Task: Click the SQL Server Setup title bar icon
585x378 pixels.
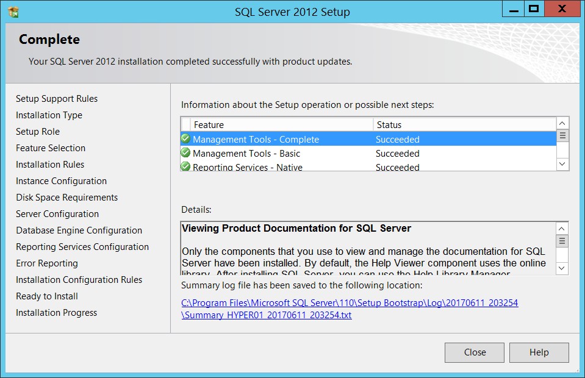Action: (x=13, y=12)
